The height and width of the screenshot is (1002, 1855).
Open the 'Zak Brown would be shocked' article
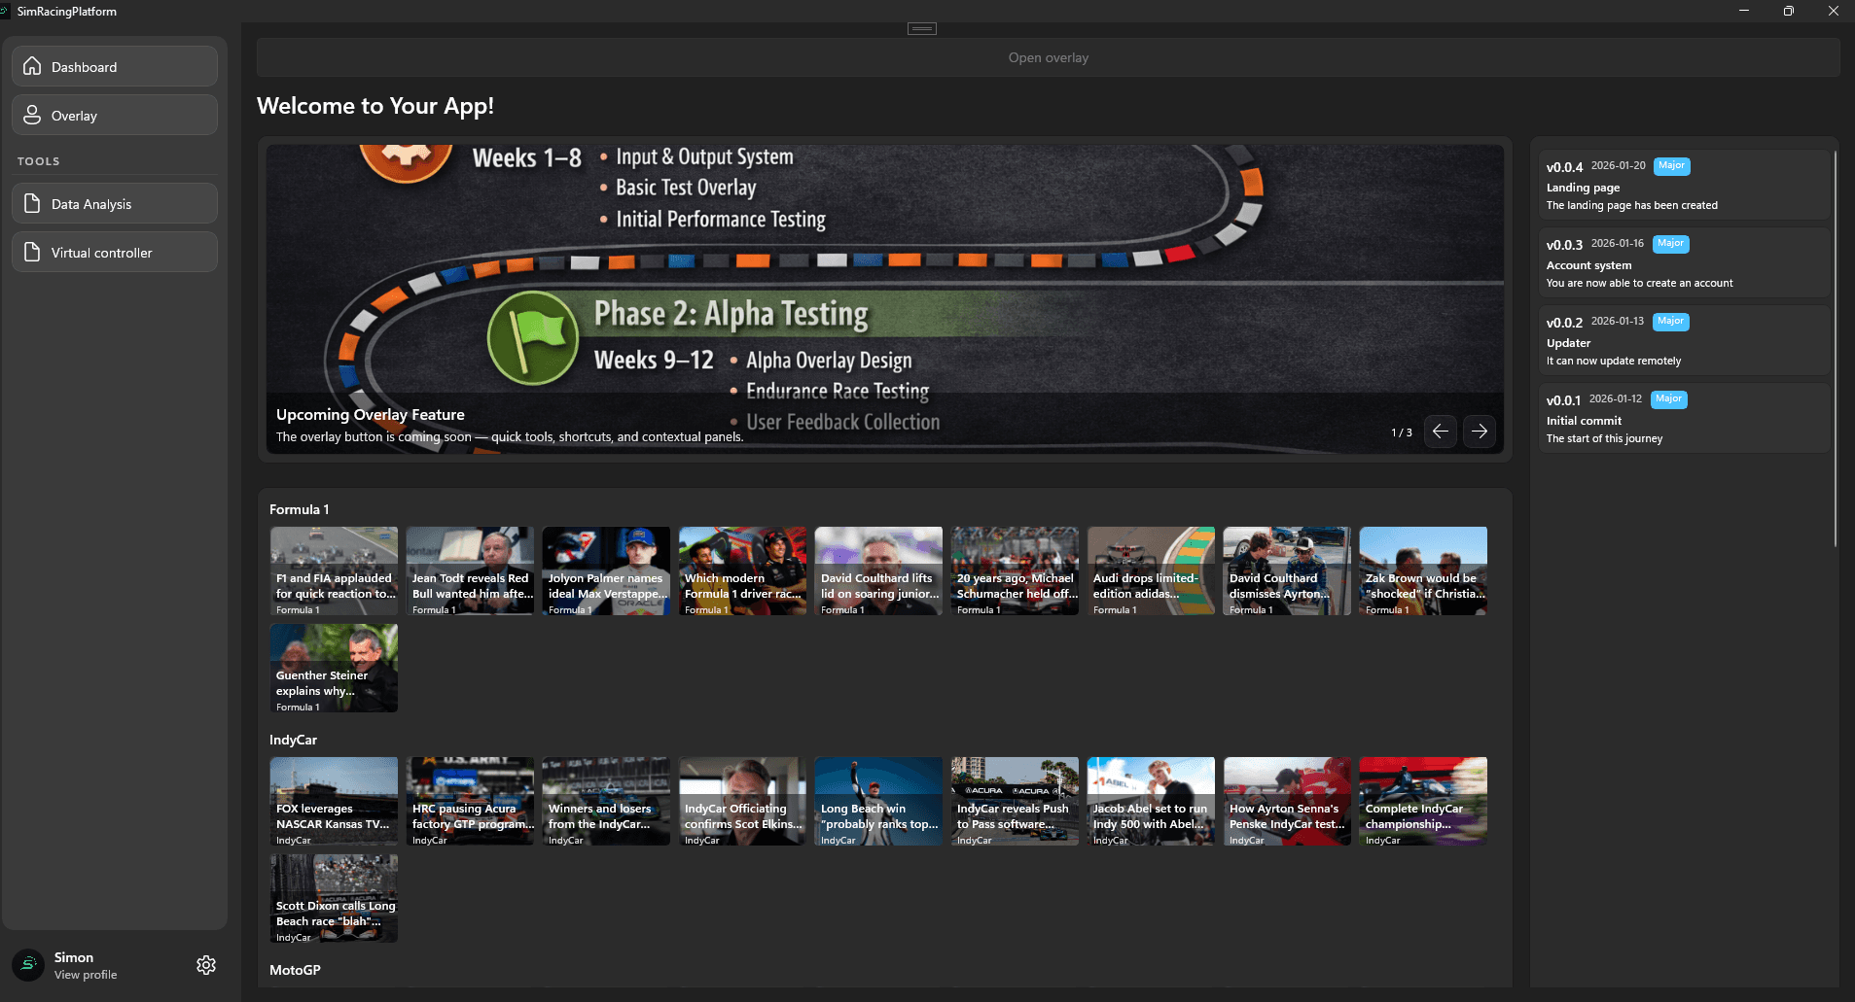tap(1423, 570)
